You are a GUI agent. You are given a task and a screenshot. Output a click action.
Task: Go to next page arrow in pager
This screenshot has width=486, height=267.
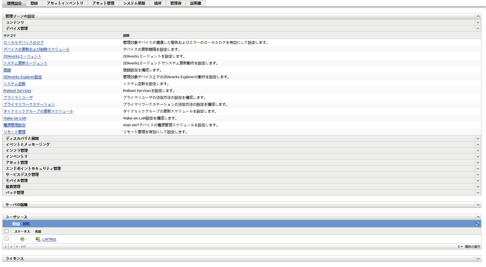pyautogui.click(x=11, y=247)
